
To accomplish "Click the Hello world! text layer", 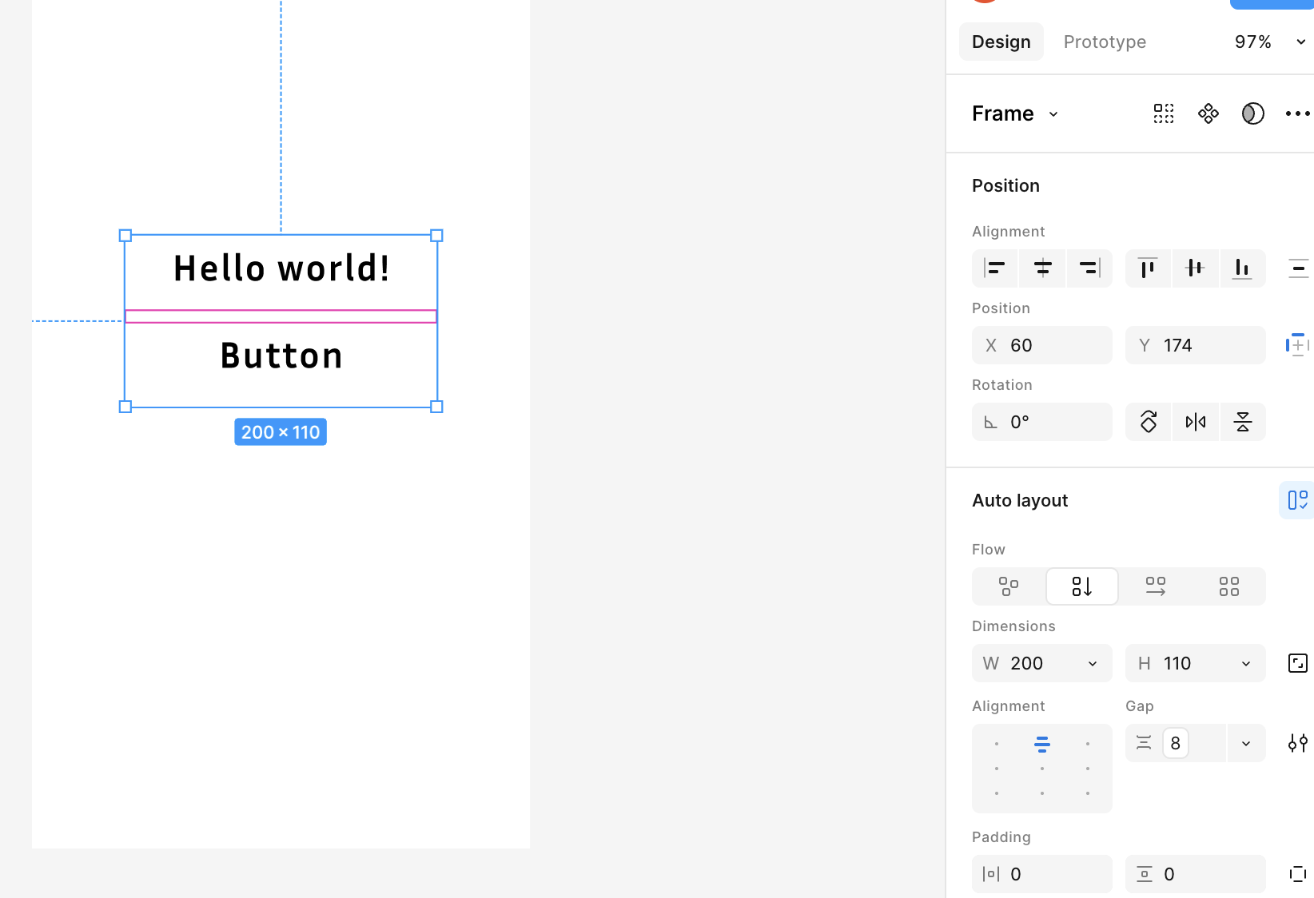I will click(x=281, y=268).
